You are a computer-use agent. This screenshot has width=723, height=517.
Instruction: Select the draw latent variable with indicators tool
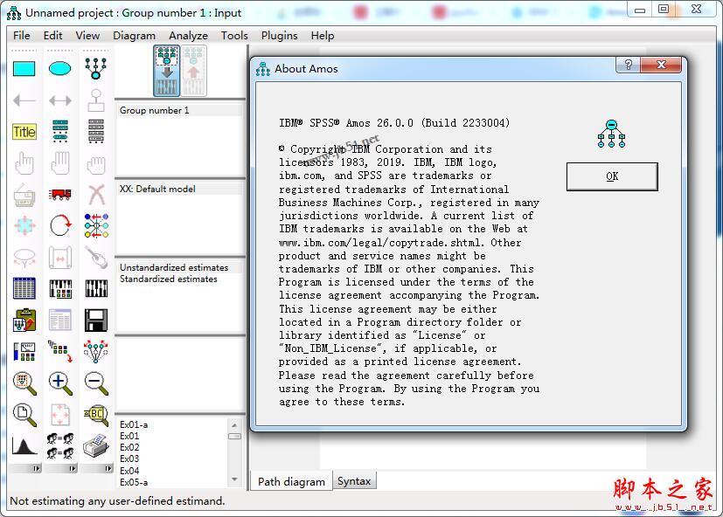coord(96,69)
